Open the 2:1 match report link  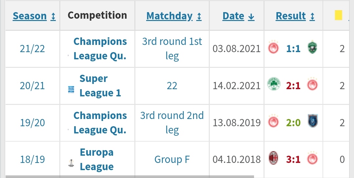[293, 86]
